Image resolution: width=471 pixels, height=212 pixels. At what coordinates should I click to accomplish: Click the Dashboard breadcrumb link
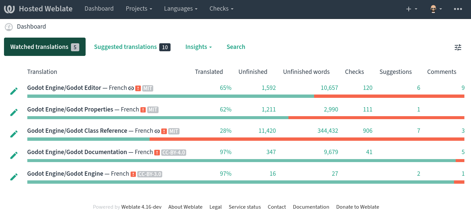click(31, 27)
